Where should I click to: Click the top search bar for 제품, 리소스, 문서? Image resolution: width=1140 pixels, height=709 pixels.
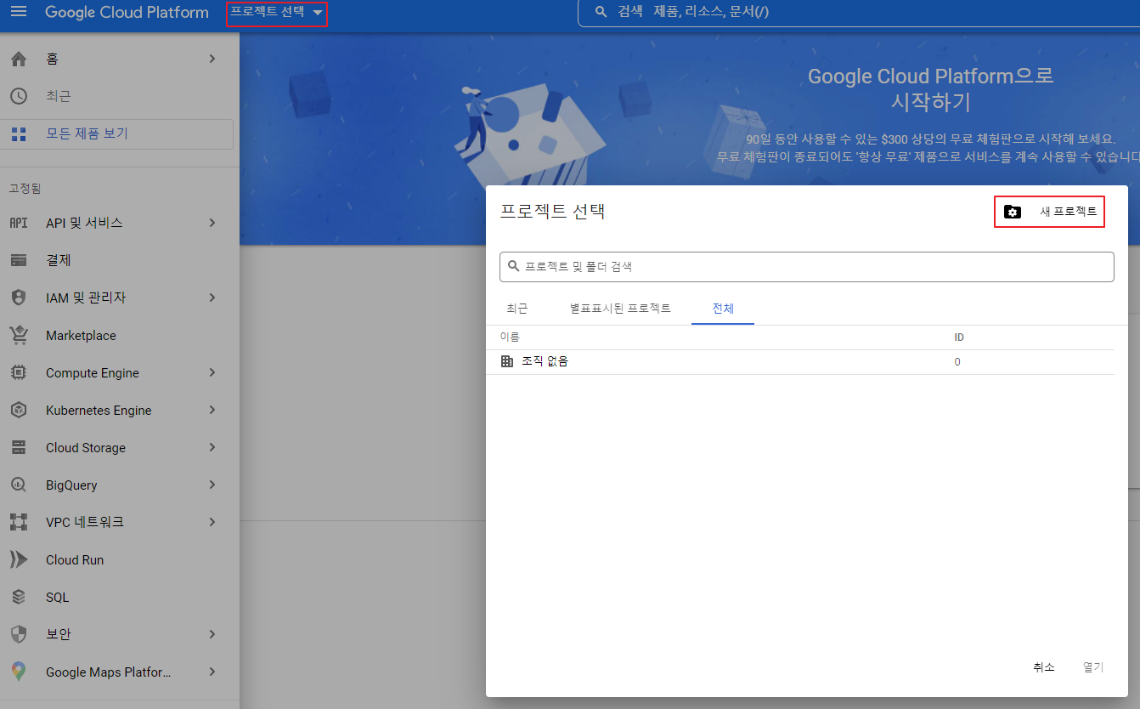point(858,12)
